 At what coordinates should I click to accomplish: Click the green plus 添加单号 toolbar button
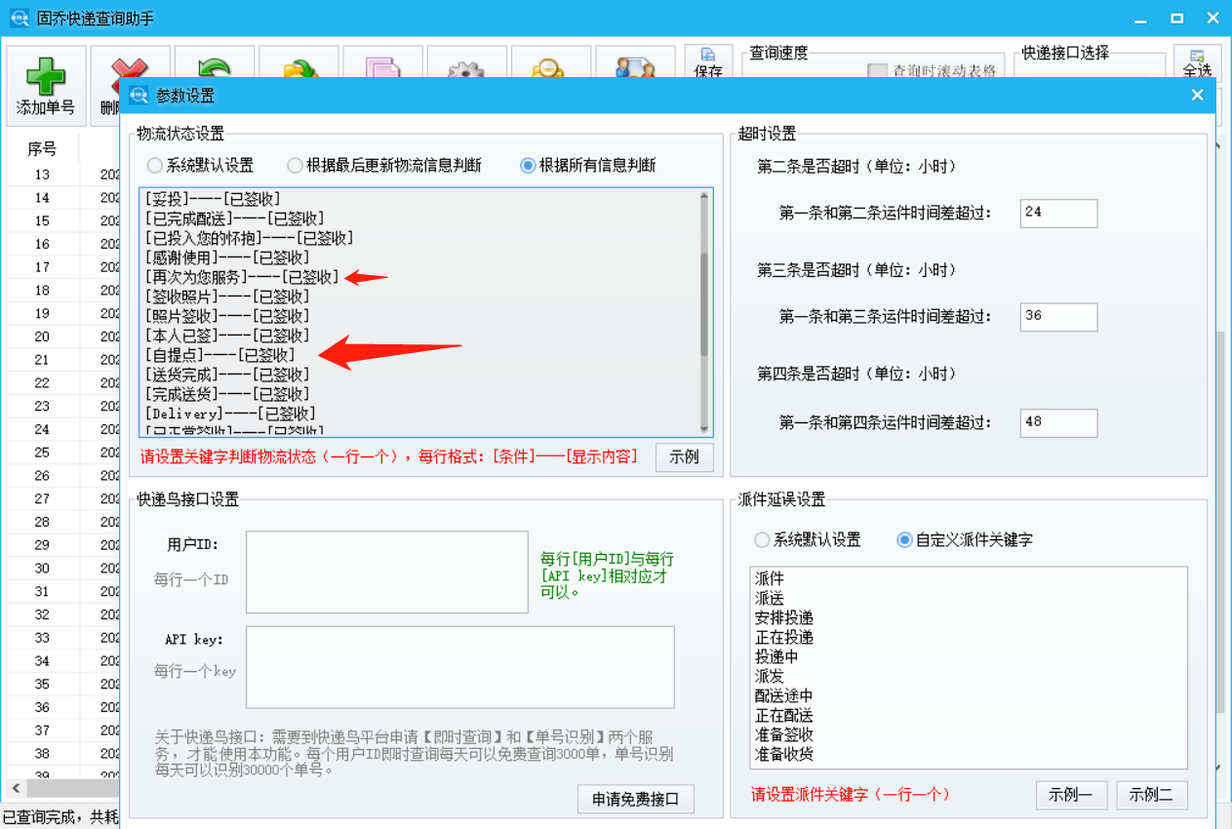point(46,86)
